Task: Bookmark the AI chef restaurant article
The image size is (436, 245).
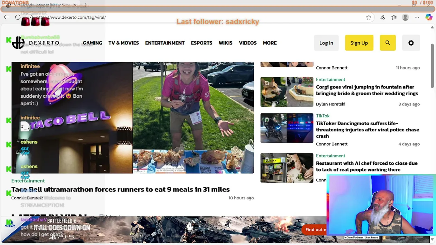Action: click(x=267, y=160)
